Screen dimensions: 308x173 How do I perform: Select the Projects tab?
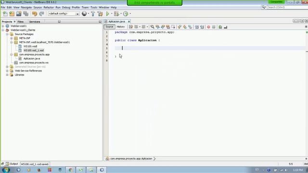coord(7,22)
